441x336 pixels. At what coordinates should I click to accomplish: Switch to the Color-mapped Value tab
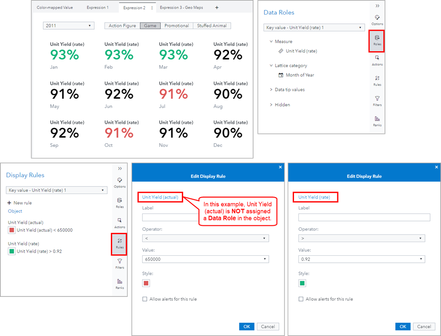tap(55, 7)
